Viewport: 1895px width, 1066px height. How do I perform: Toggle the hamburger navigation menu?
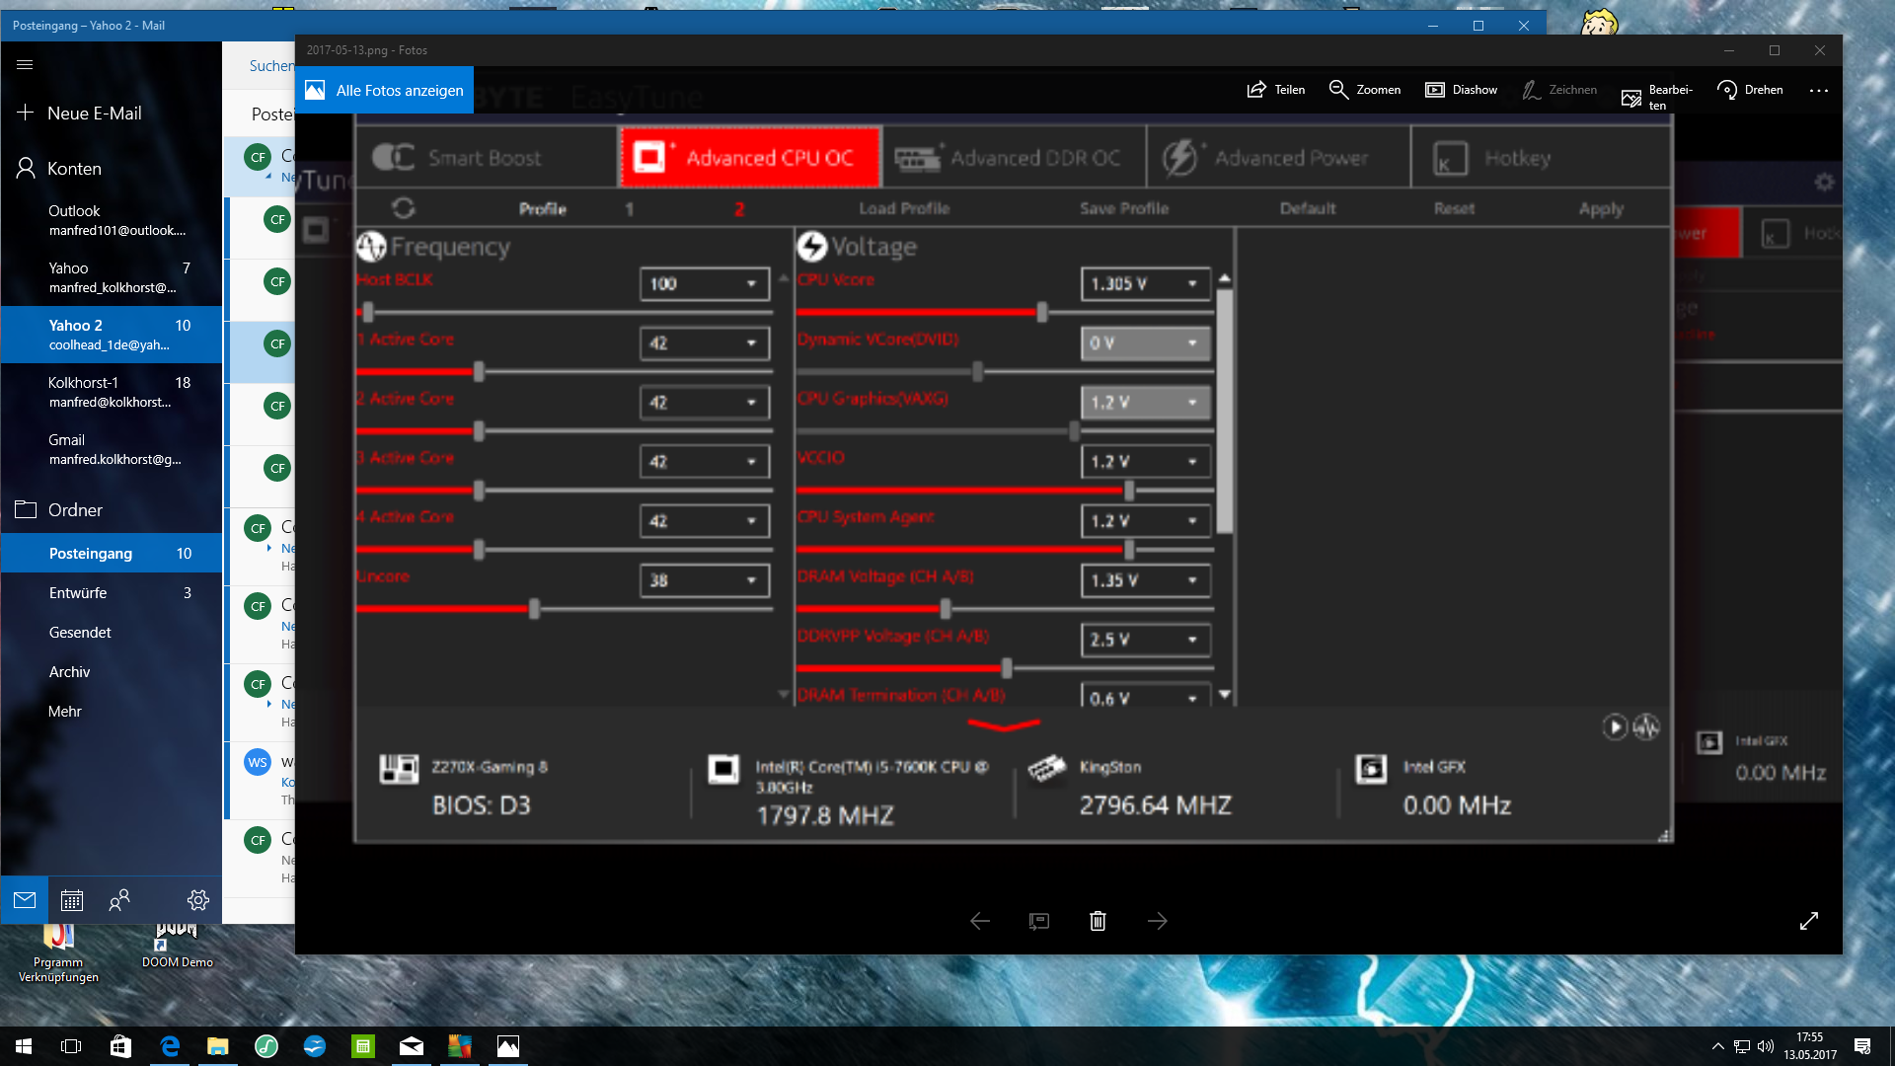pos(26,65)
